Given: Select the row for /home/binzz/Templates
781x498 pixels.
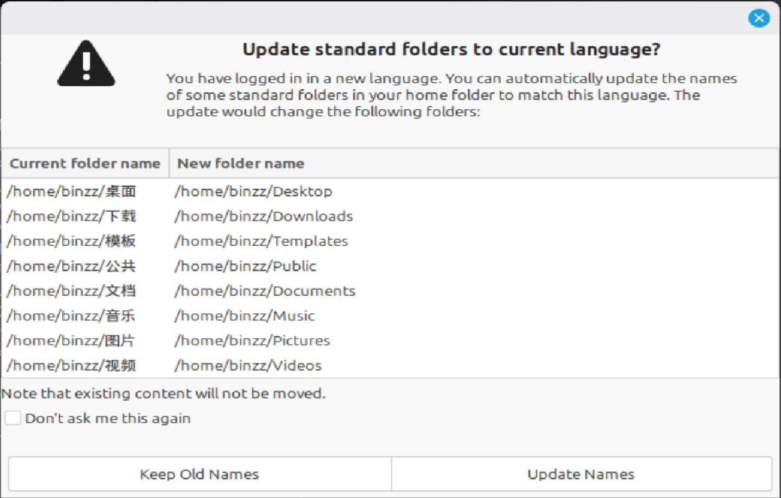Looking at the screenshot, I should coord(390,241).
